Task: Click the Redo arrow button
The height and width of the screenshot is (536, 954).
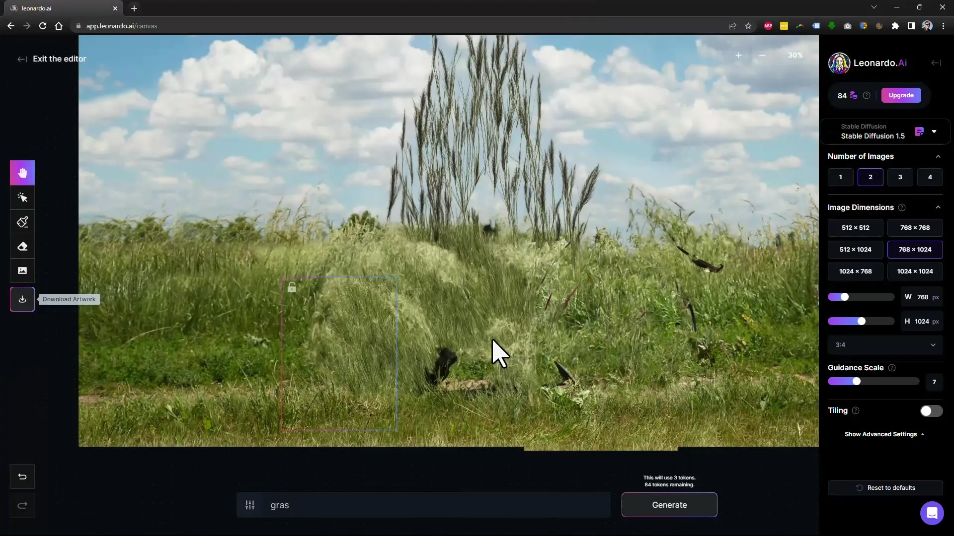Action: tap(22, 506)
